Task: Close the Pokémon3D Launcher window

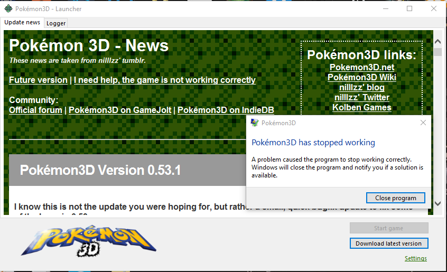Action: [434, 9]
